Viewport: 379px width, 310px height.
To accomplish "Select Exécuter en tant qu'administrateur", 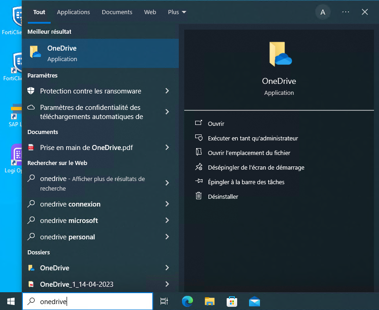I will click(x=253, y=138).
